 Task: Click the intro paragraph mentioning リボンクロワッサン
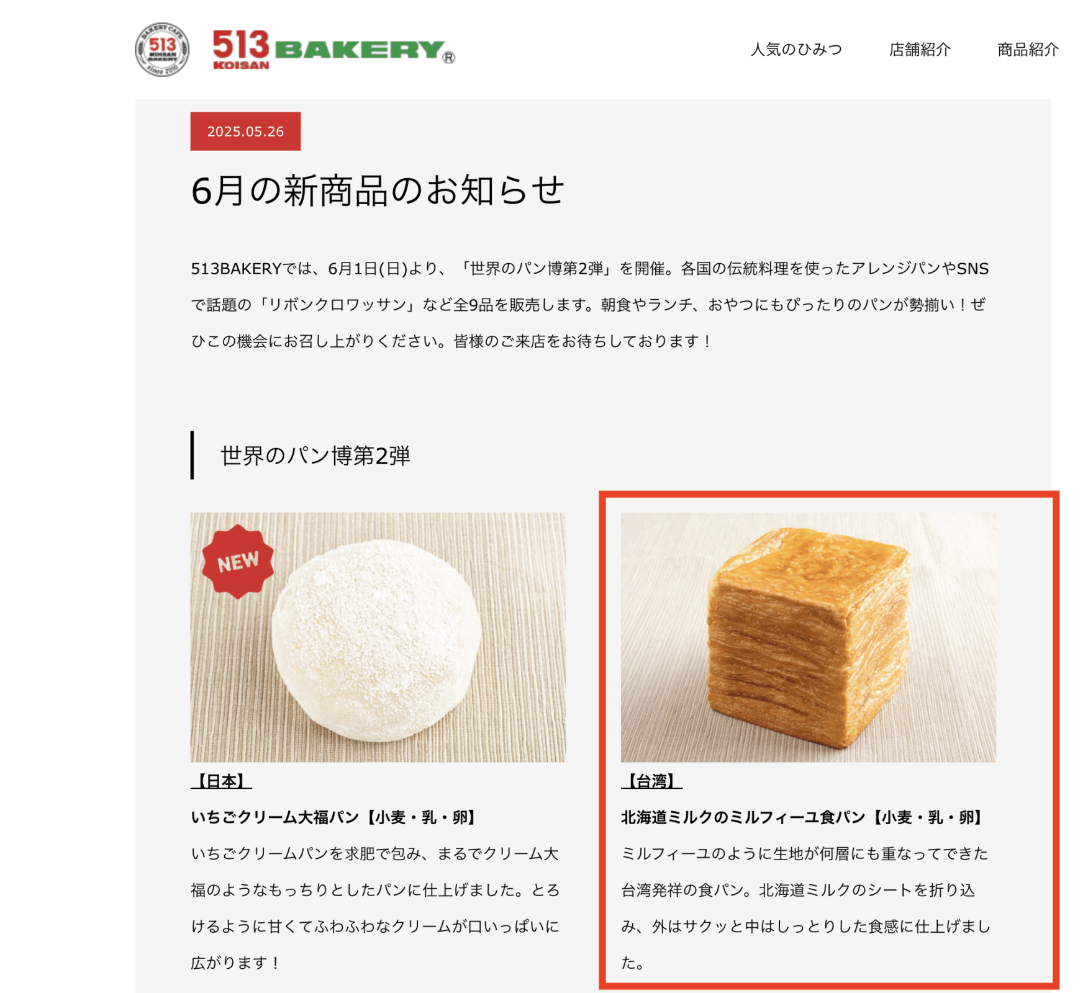pyautogui.click(x=589, y=305)
